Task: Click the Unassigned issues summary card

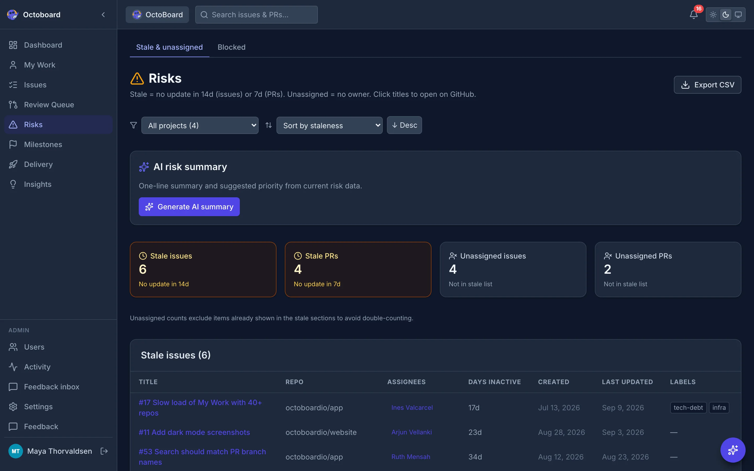Action: pyautogui.click(x=513, y=270)
